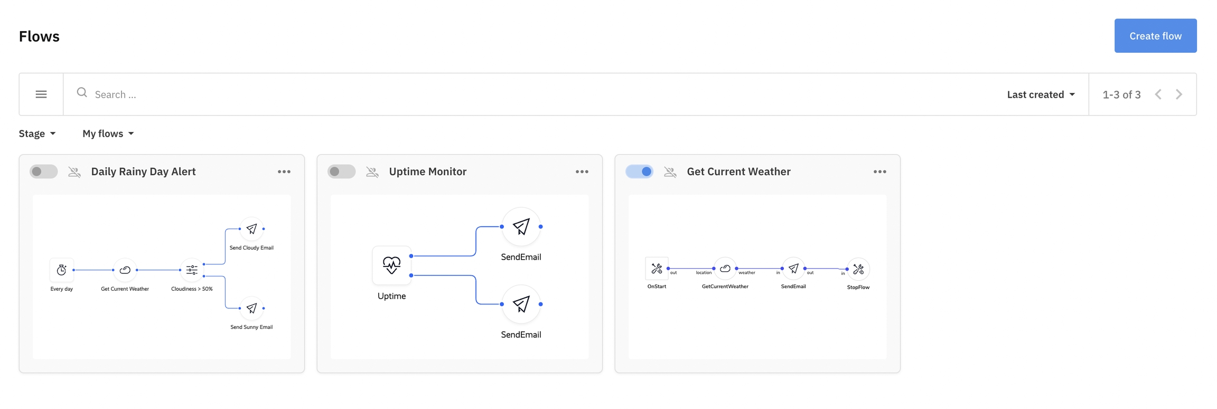Open the Uptime Monitor flow title
This screenshot has width=1217, height=409.
click(427, 172)
